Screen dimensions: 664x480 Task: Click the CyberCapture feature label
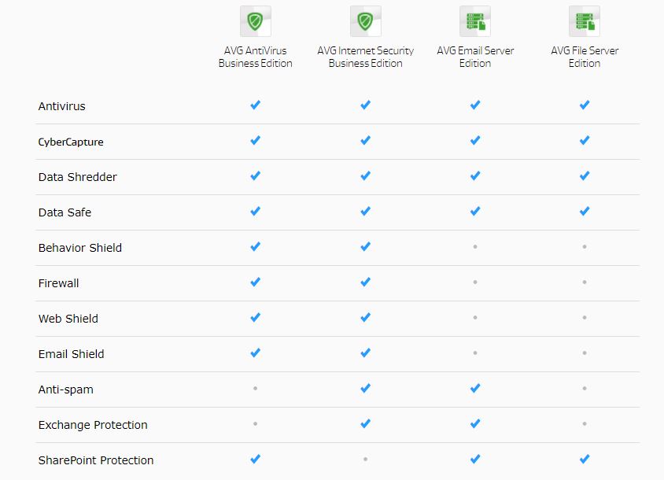point(71,142)
